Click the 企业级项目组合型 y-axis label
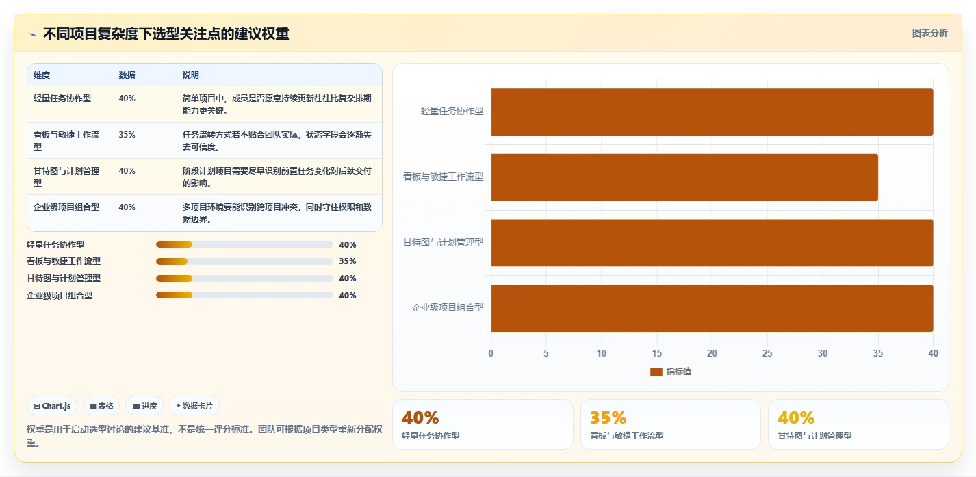The image size is (976, 477). pos(448,308)
